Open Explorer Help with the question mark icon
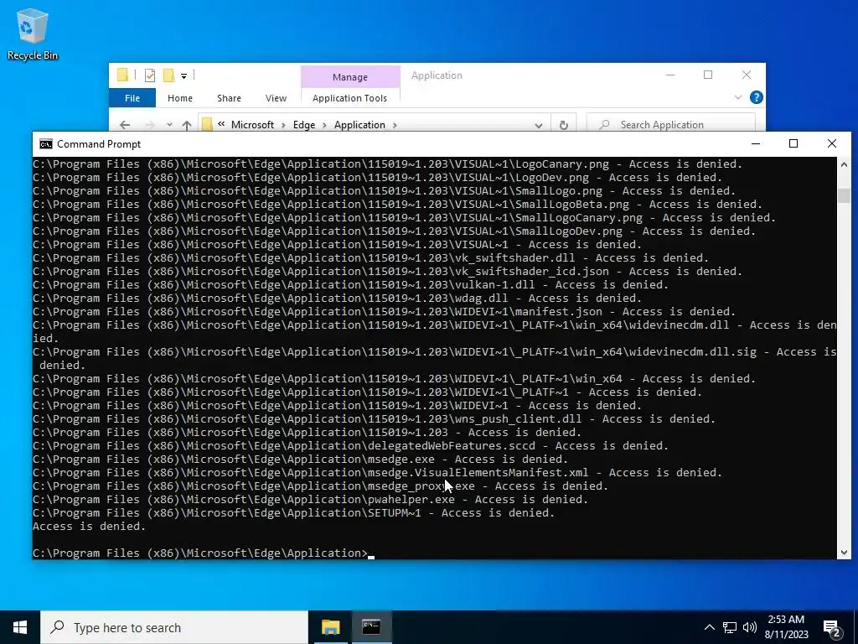This screenshot has width=858, height=644. 757,97
